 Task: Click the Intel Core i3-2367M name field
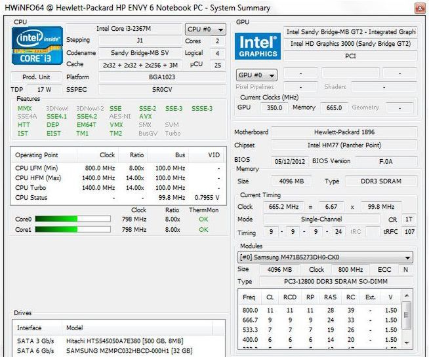(124, 29)
